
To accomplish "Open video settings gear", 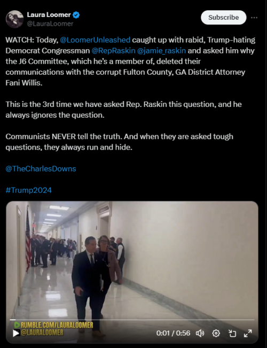I will [216, 333].
